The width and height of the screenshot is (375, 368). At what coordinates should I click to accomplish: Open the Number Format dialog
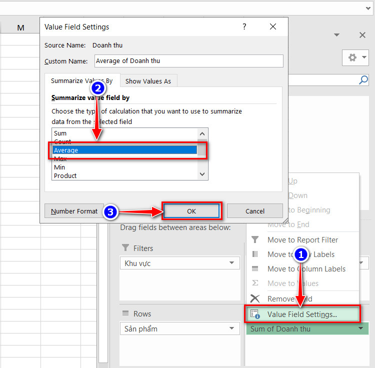tap(74, 211)
